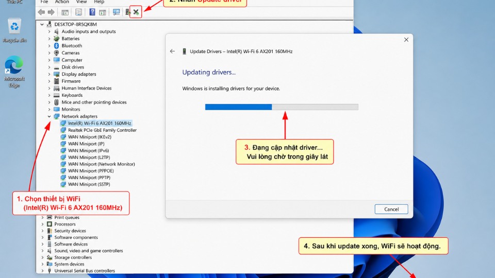
Task: Expand the Software components node
Action: (x=43, y=237)
